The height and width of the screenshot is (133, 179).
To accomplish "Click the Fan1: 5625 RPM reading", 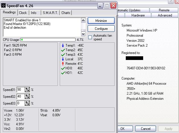I will tap(15, 45).
